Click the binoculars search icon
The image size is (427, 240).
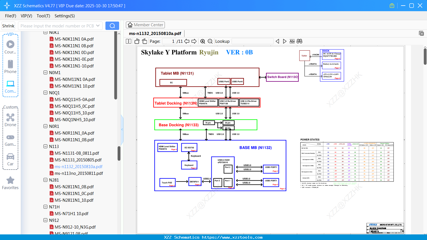(x=299, y=41)
